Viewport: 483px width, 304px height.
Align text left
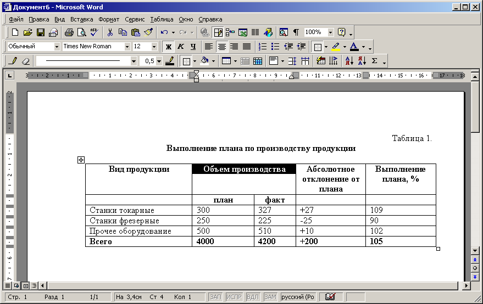209,47
